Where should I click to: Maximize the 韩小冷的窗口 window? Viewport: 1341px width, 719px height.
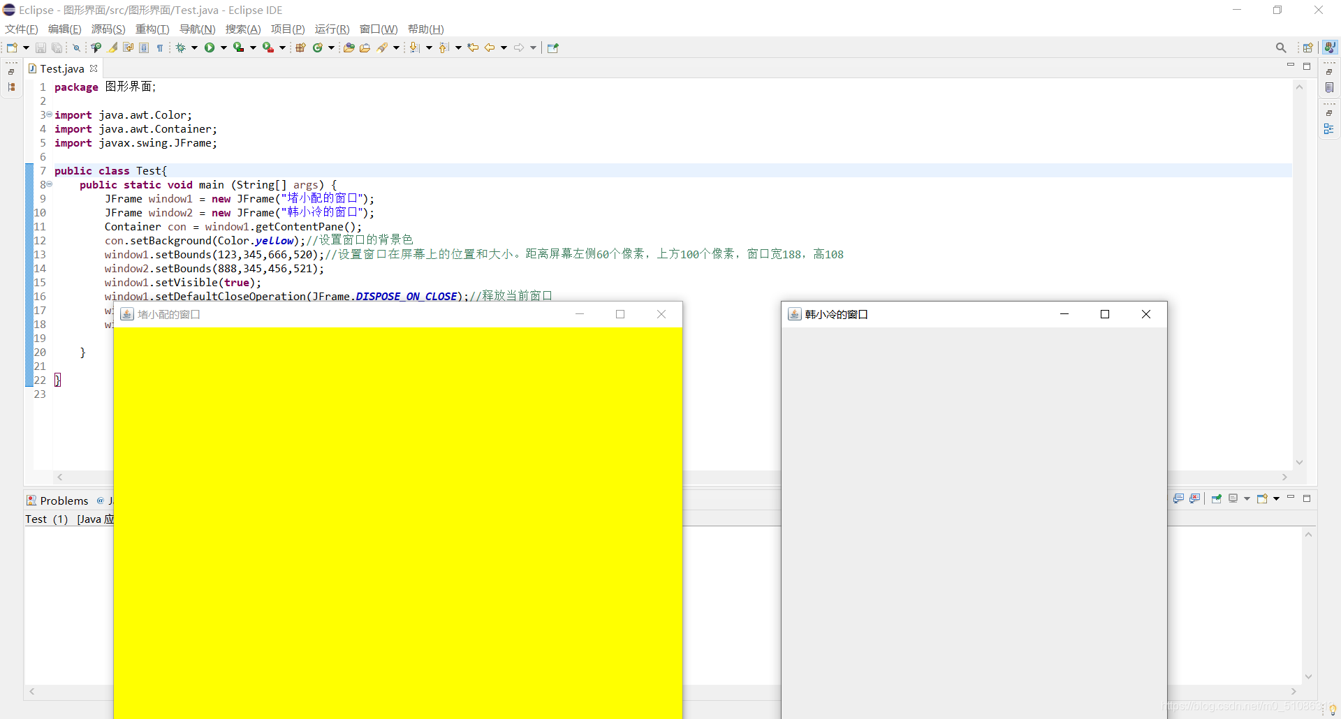point(1105,314)
